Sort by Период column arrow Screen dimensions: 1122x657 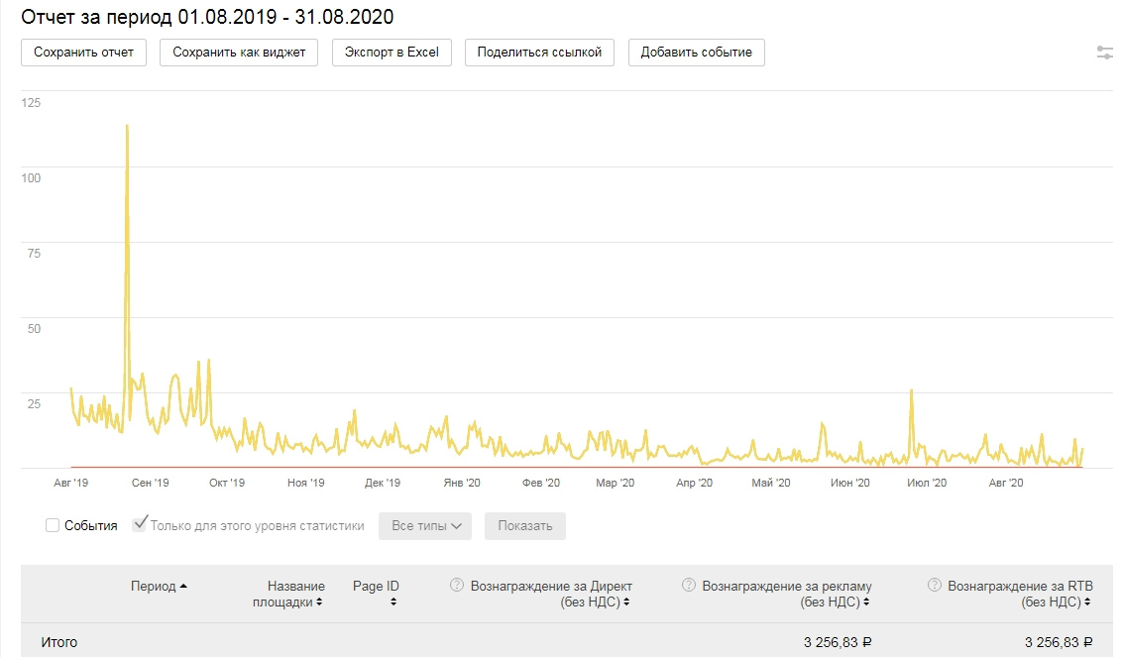pos(183,586)
